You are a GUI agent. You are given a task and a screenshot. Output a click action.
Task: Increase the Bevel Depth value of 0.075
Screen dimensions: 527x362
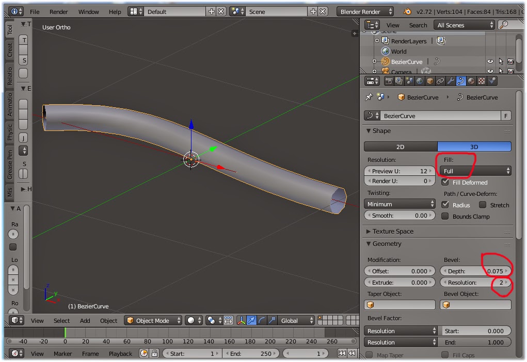point(509,271)
